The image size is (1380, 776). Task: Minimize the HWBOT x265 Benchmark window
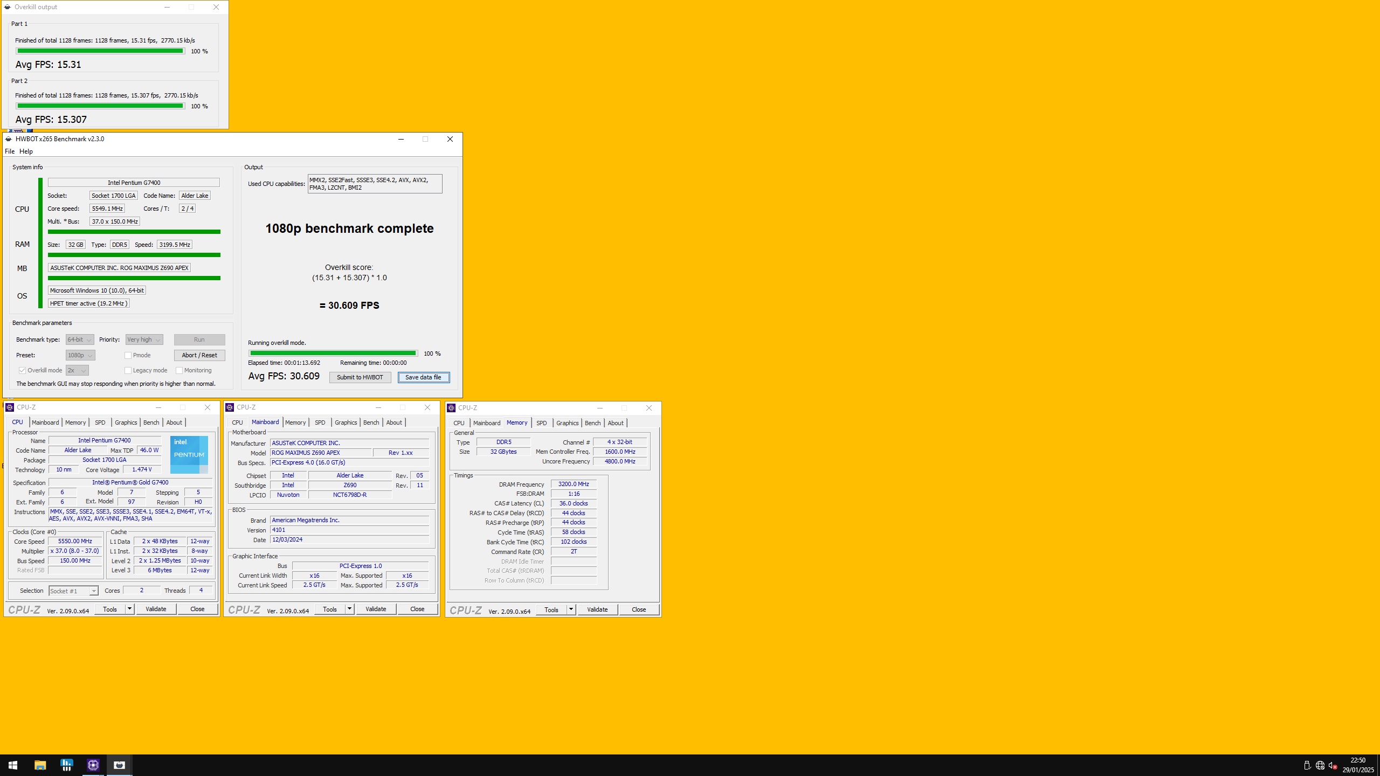pos(401,139)
